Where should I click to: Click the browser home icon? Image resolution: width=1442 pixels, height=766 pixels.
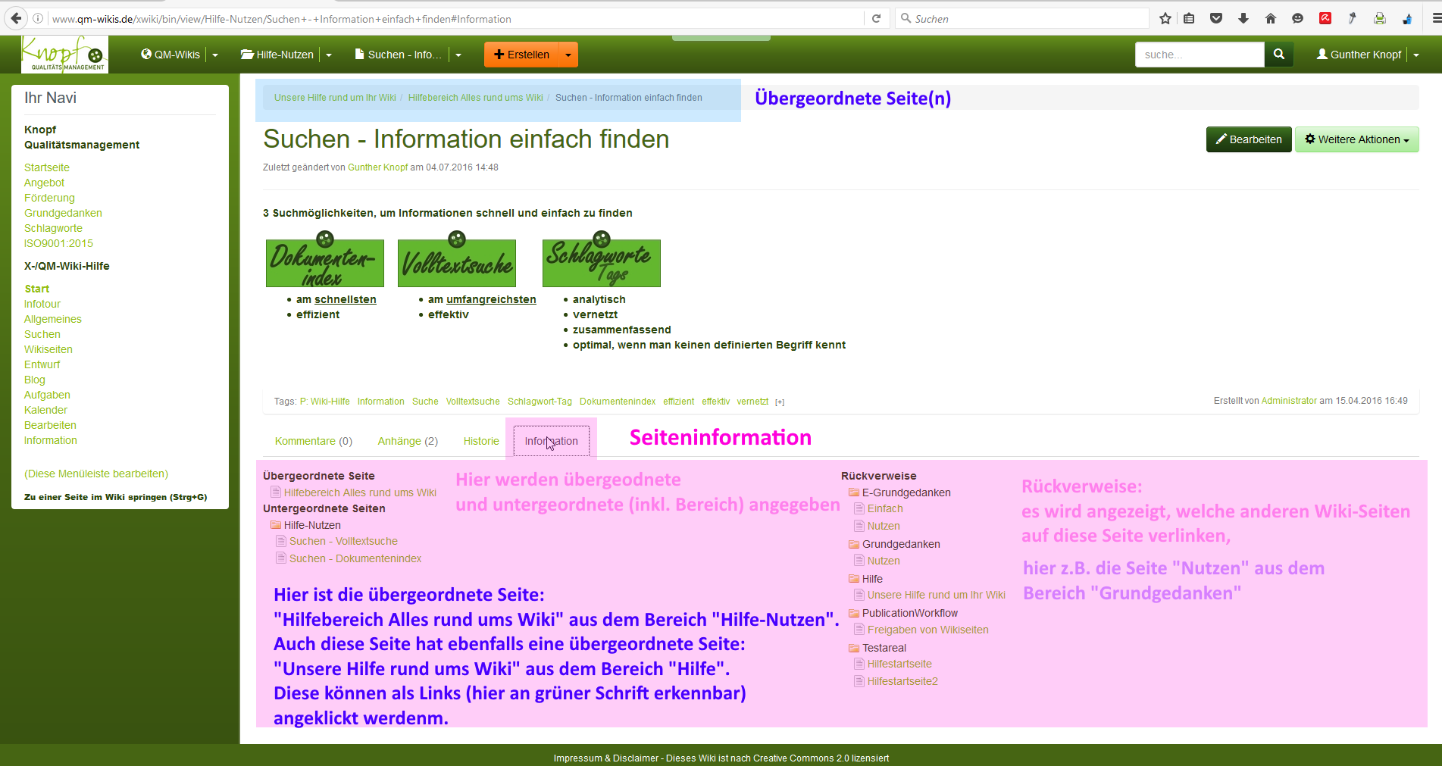(1271, 19)
